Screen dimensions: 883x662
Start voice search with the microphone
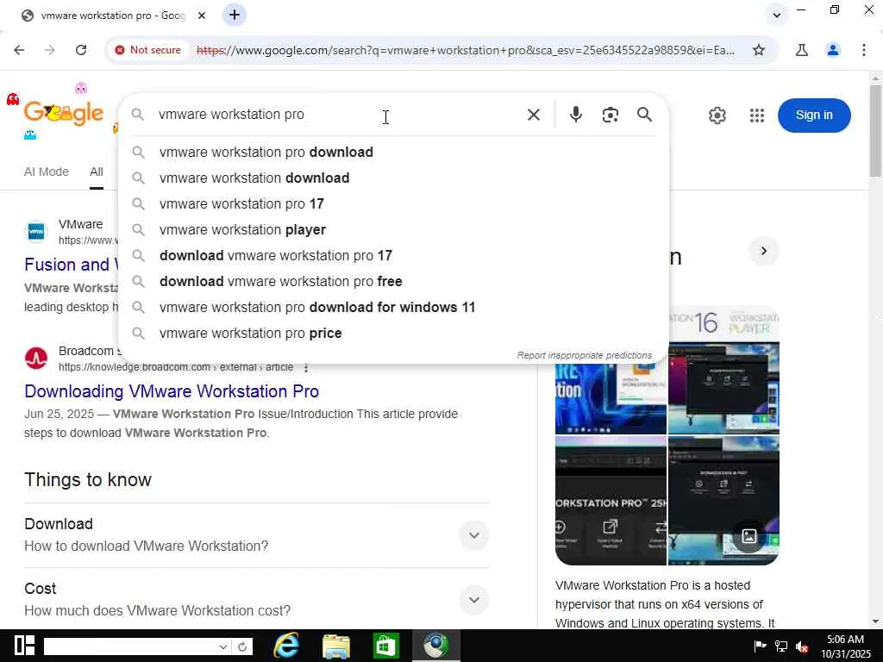(575, 115)
